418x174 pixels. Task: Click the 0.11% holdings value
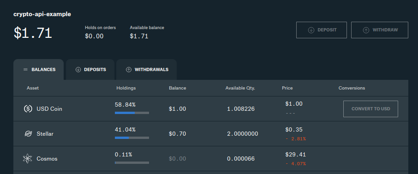[x=124, y=155]
